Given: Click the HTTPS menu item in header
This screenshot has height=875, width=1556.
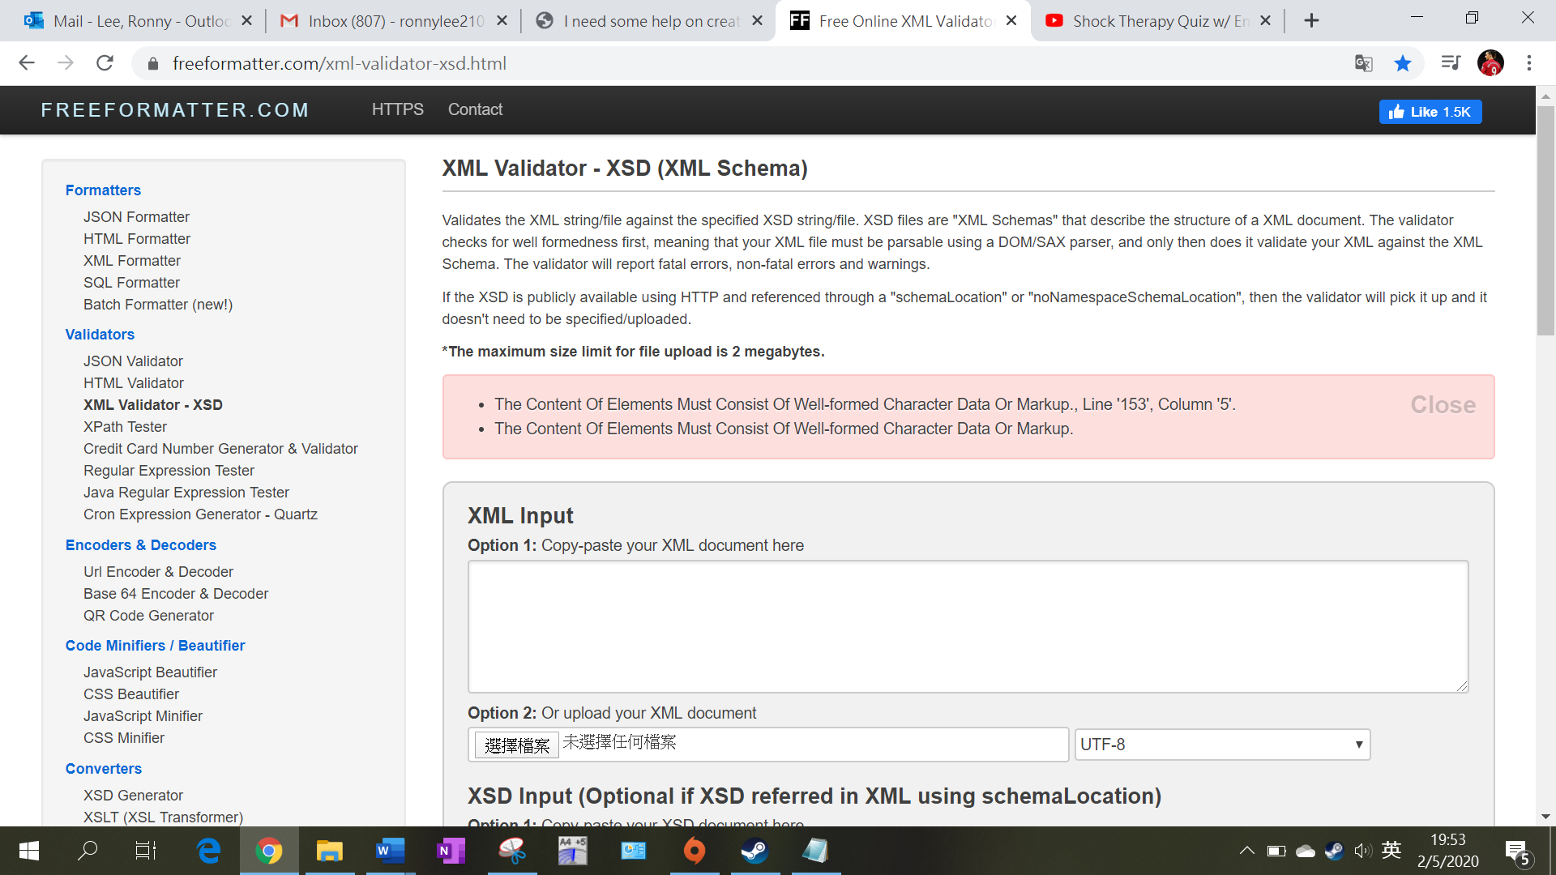Looking at the screenshot, I should 397,109.
